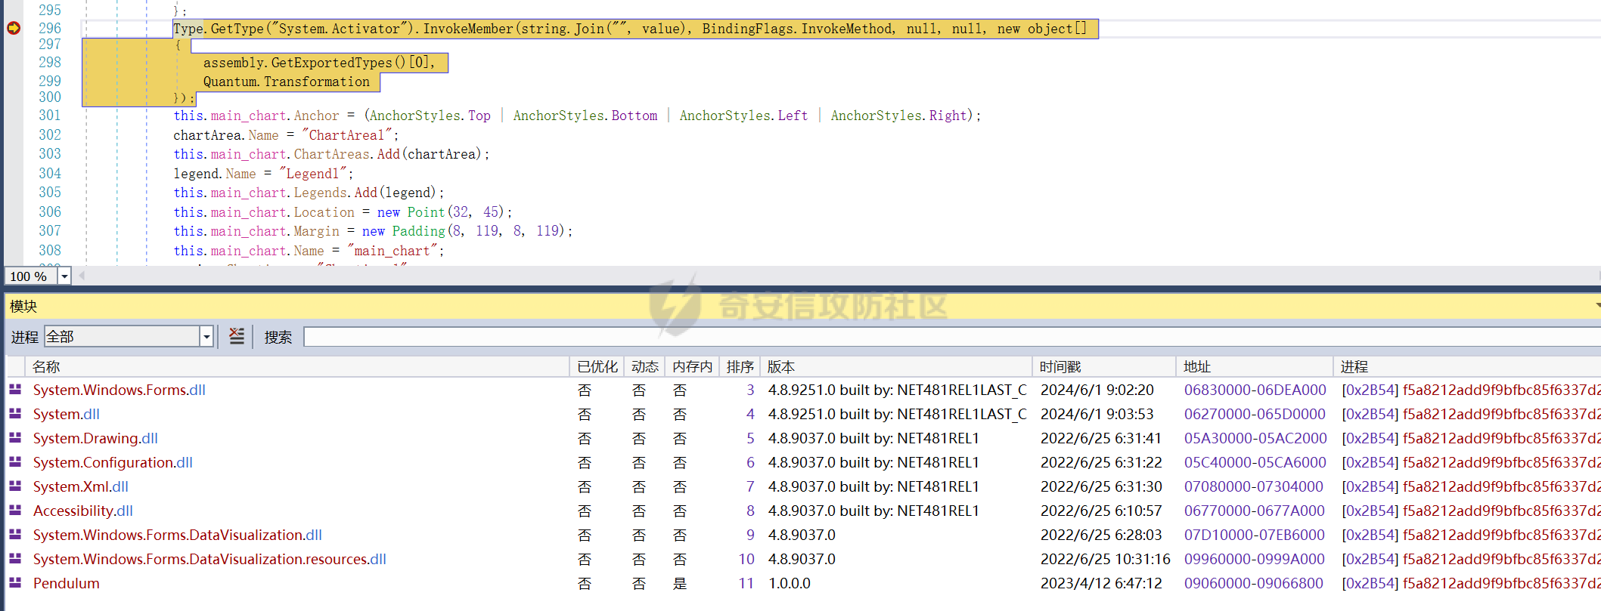
Task: Select the Accessibility.dll module icon
Action: [15, 511]
